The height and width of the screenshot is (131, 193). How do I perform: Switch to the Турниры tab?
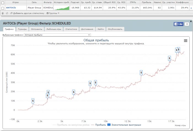click(x=22, y=29)
